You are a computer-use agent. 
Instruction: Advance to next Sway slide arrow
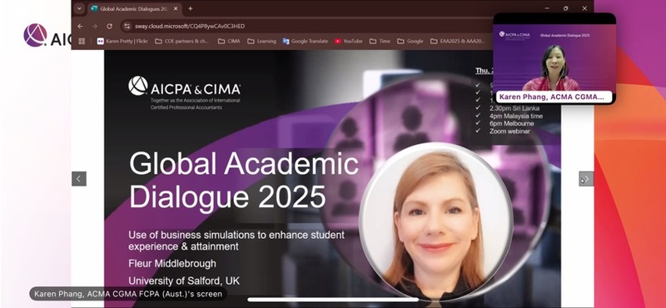coord(586,179)
